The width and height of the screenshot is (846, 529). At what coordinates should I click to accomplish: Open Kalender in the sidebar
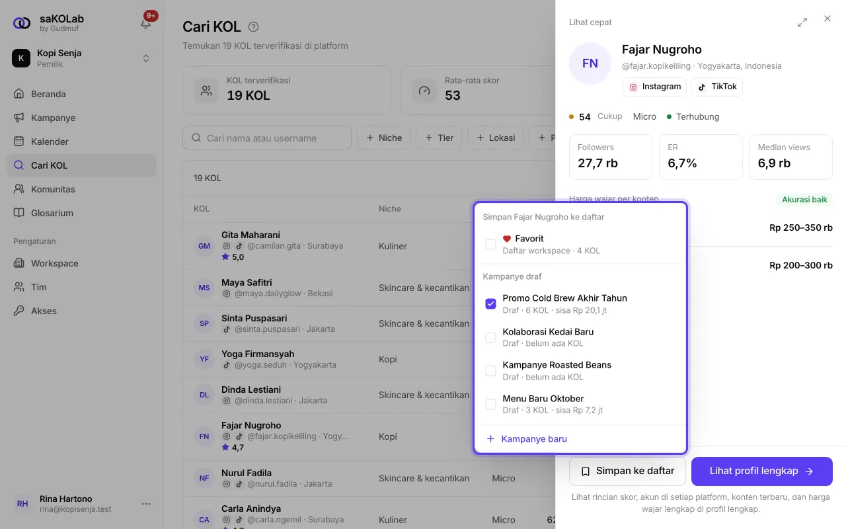click(82, 142)
